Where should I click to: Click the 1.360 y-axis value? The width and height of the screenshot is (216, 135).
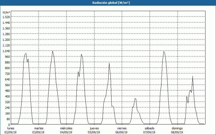pos(6,28)
